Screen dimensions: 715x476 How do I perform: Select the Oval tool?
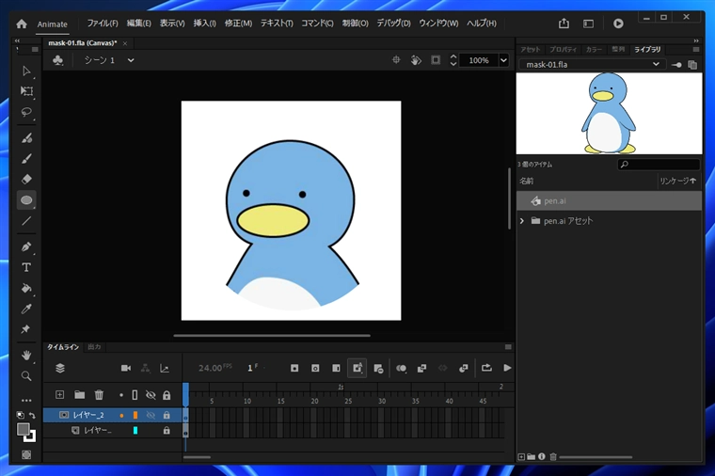(x=26, y=200)
